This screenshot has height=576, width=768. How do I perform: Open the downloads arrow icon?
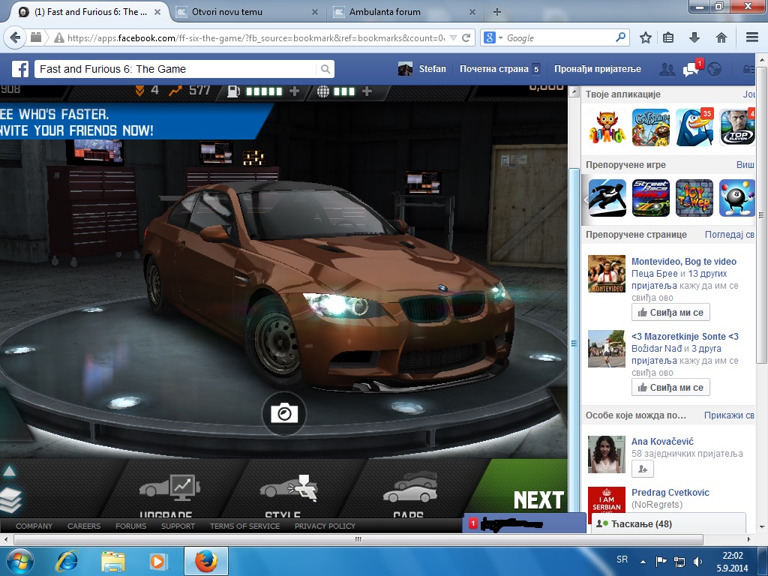[694, 37]
